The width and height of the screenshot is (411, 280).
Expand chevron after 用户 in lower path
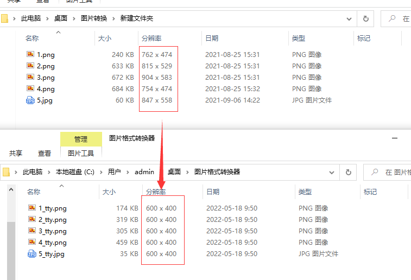point(128,172)
